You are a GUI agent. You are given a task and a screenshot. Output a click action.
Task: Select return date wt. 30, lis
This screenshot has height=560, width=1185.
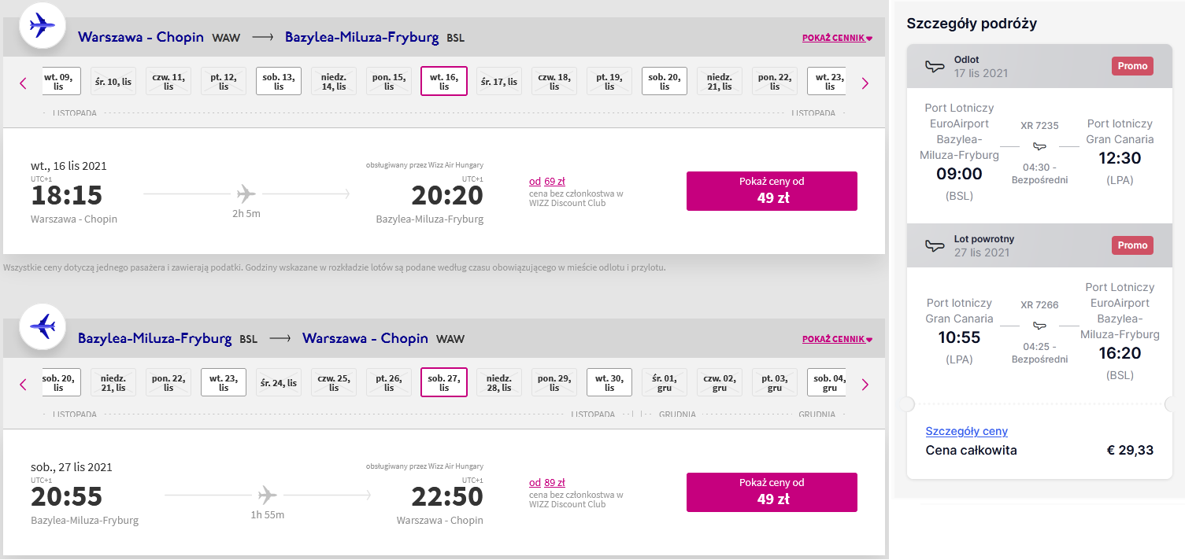(609, 382)
